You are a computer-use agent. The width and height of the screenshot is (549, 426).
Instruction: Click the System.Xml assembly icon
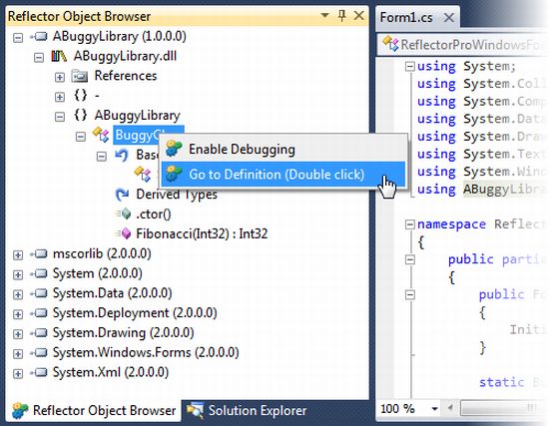39,372
